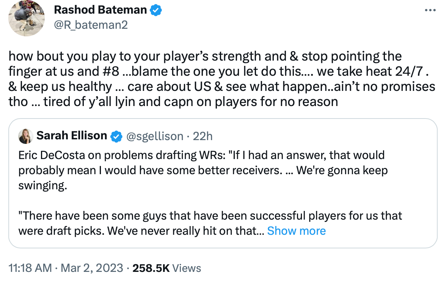Click the @sgellison handle
The image size is (446, 284).
154,136
